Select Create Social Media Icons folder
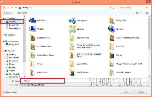Image resolution: width=152 pixels, height=97 pixels. [85, 46]
